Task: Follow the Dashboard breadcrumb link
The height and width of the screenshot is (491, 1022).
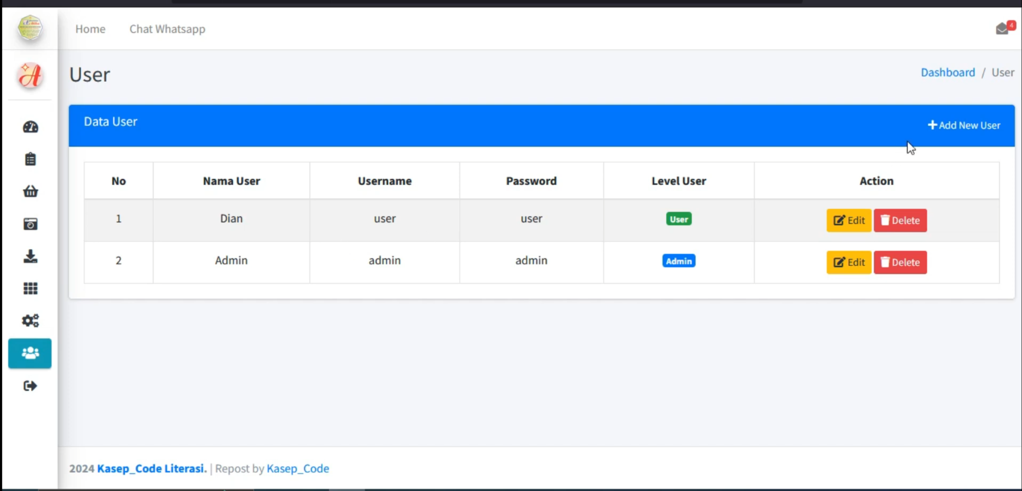Action: [948, 72]
